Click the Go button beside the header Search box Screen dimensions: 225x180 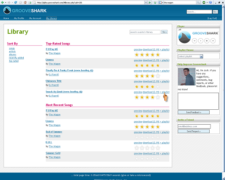(x=215, y=12)
